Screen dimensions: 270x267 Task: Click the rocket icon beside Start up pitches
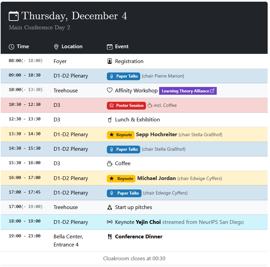pyautogui.click(x=110, y=207)
